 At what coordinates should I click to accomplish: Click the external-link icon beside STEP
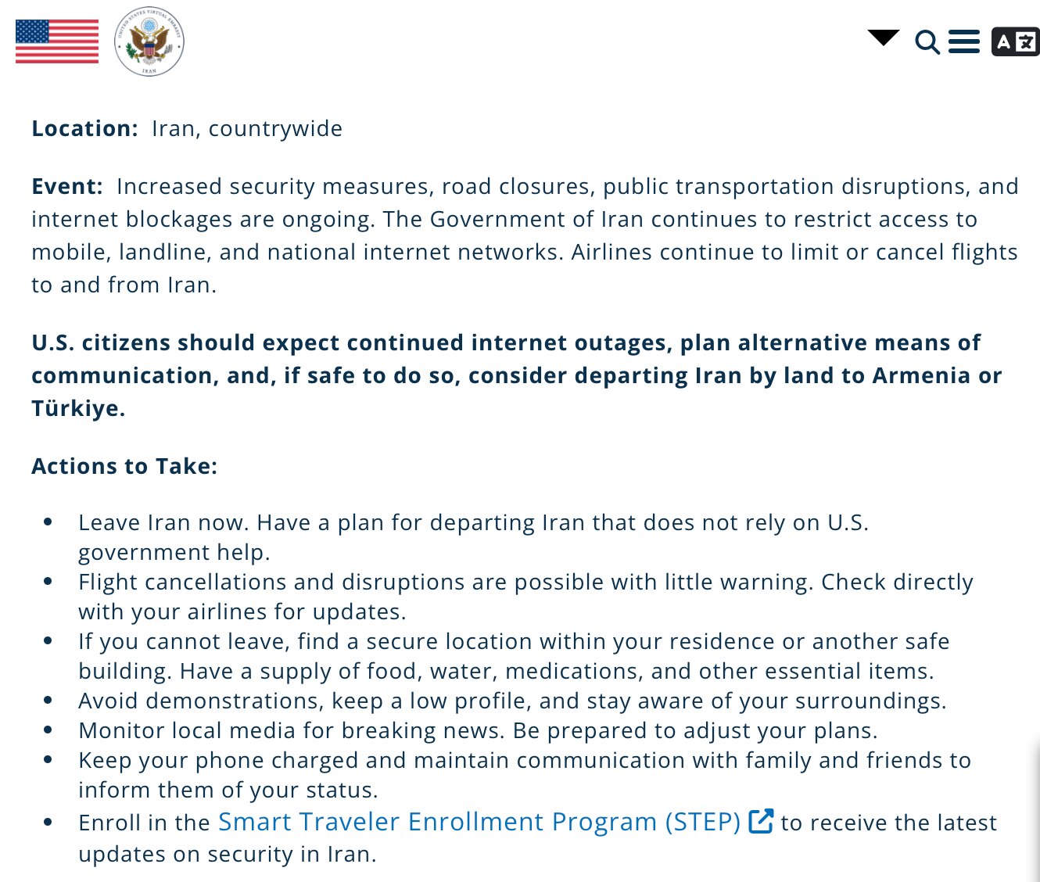pyautogui.click(x=759, y=821)
